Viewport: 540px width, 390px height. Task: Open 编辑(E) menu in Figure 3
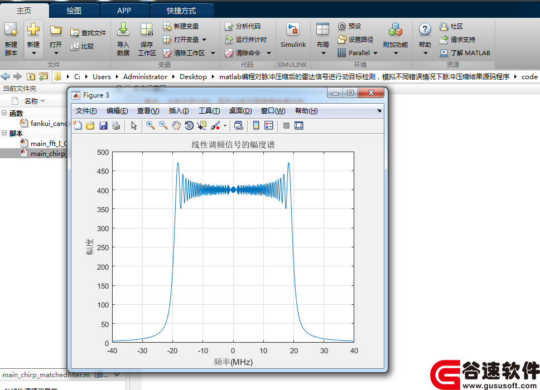[x=117, y=111]
